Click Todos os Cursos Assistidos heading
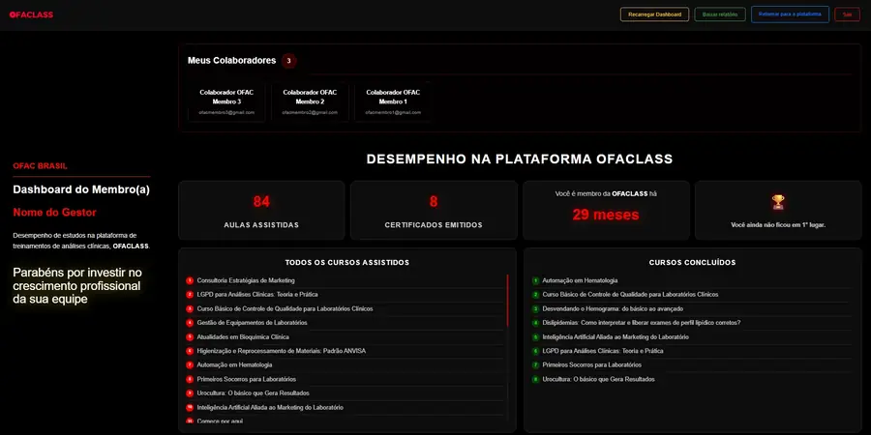This screenshot has width=871, height=435. click(x=347, y=262)
